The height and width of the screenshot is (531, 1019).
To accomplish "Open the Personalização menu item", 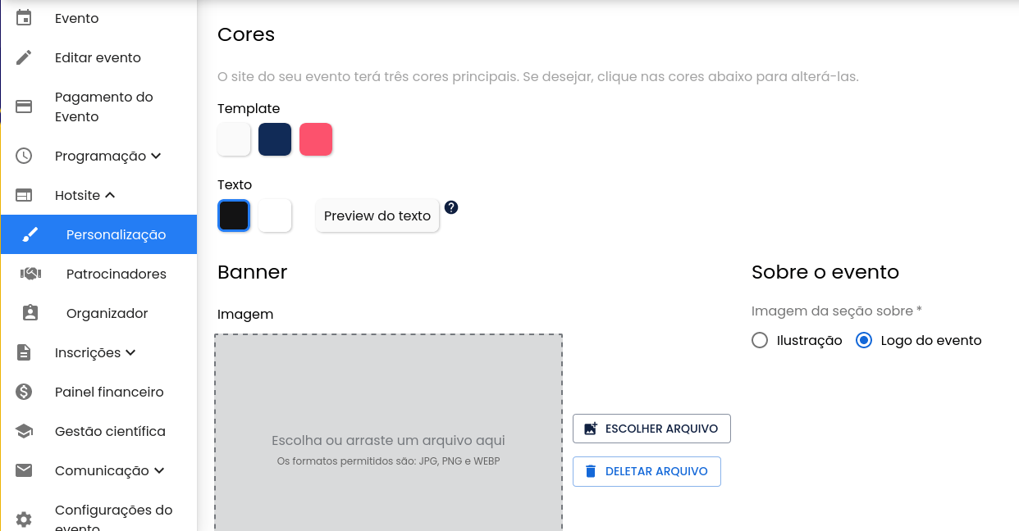I will pos(116,234).
